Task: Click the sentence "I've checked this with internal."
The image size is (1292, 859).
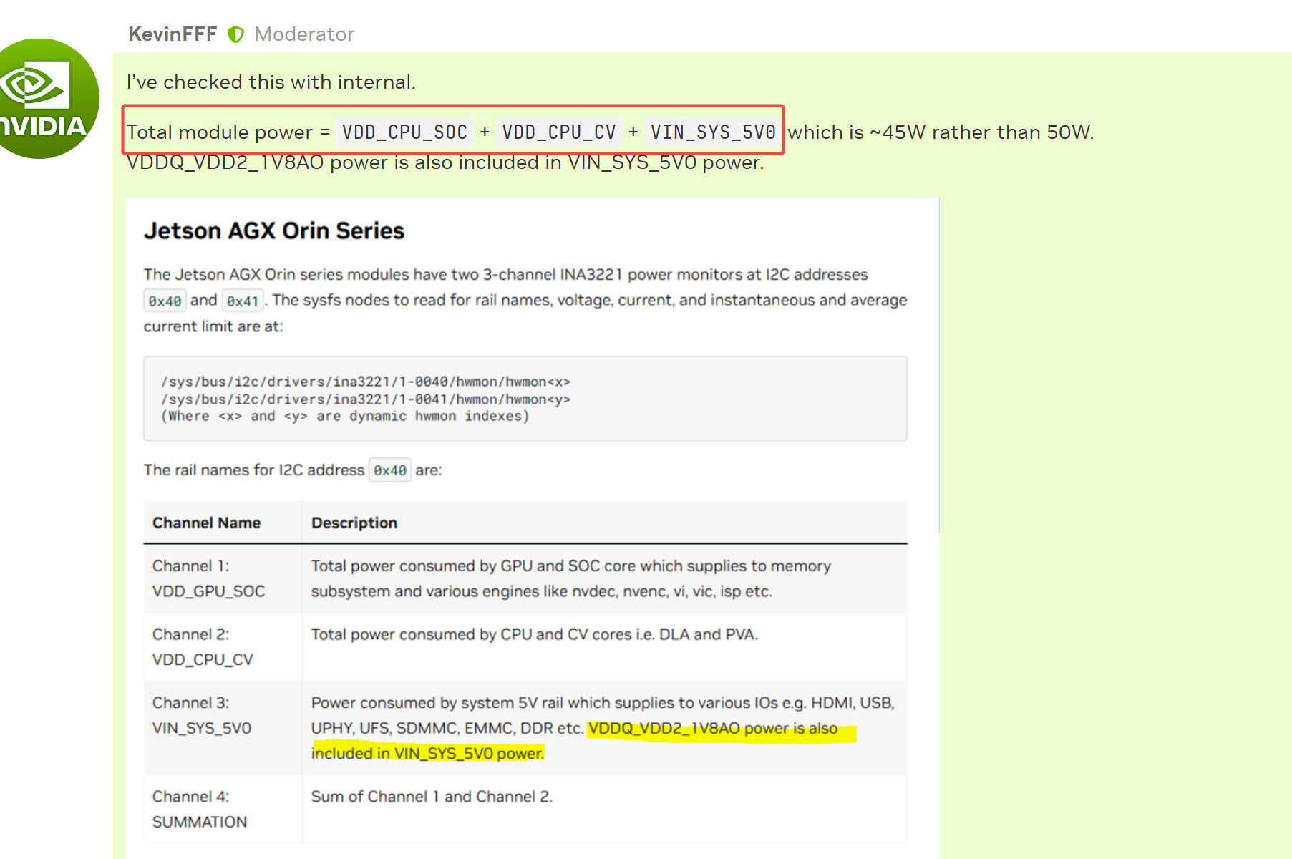Action: point(271,82)
